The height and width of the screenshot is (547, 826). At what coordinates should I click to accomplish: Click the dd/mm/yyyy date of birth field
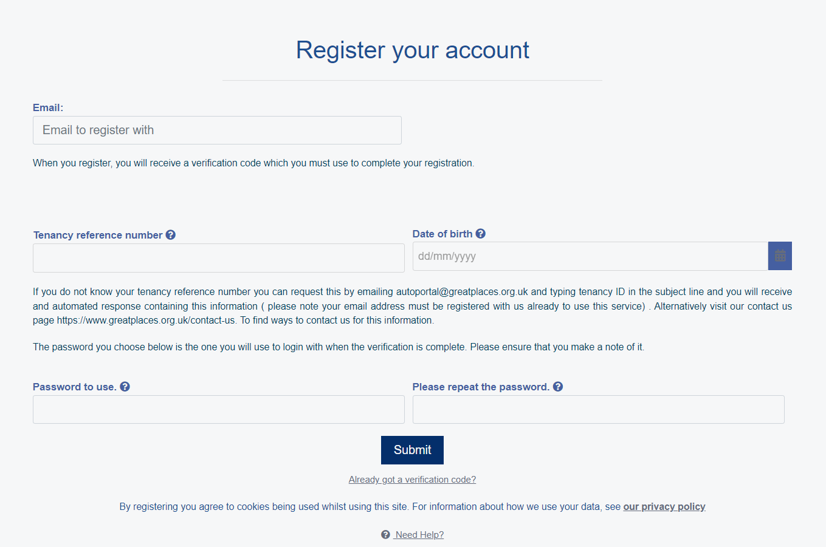point(590,256)
